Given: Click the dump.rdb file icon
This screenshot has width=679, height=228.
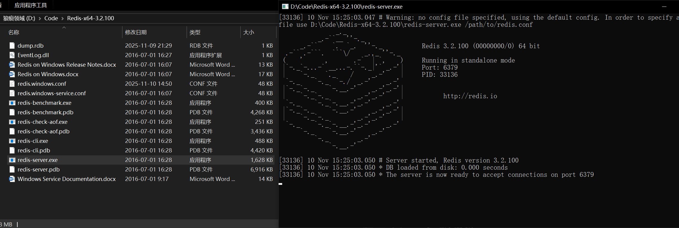Looking at the screenshot, I should [12, 46].
